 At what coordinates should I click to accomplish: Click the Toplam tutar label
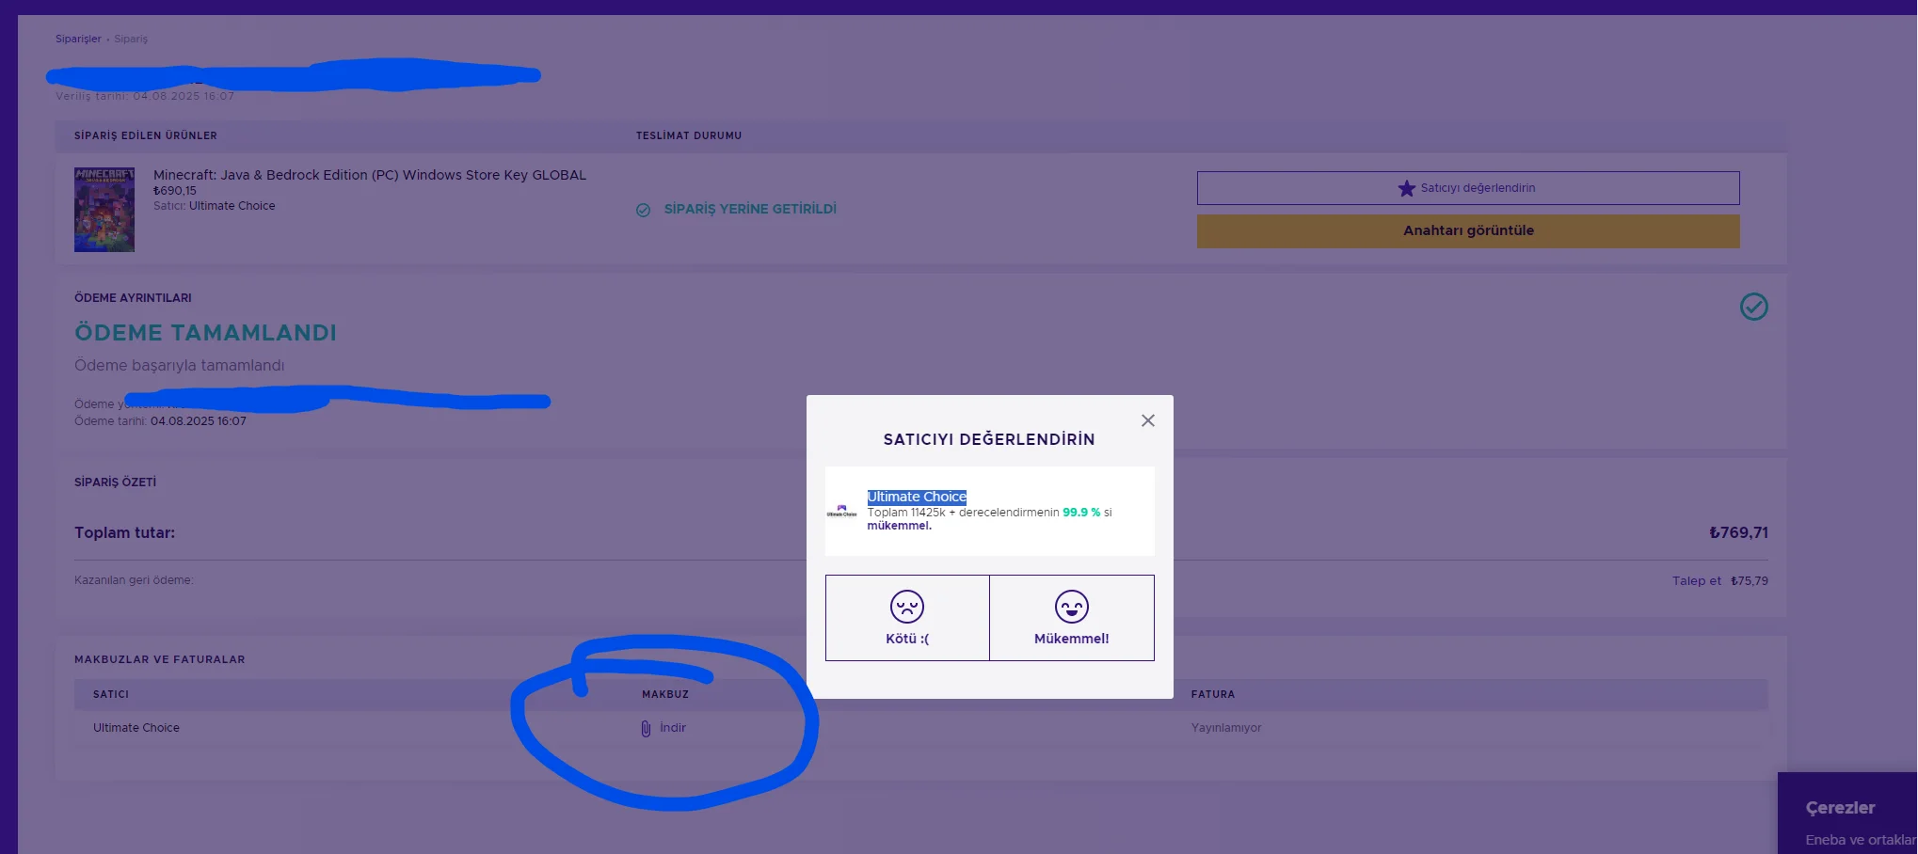click(125, 532)
